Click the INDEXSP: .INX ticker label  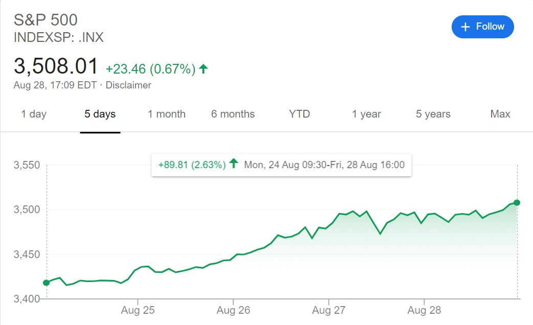[58, 37]
